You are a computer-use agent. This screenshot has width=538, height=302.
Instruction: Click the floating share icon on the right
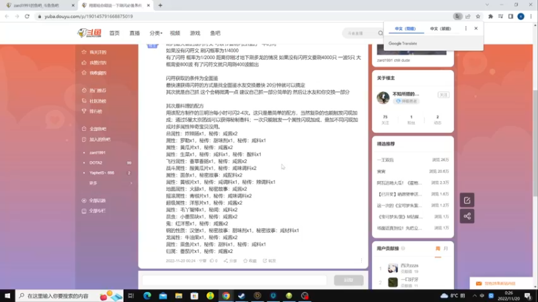coord(467,216)
